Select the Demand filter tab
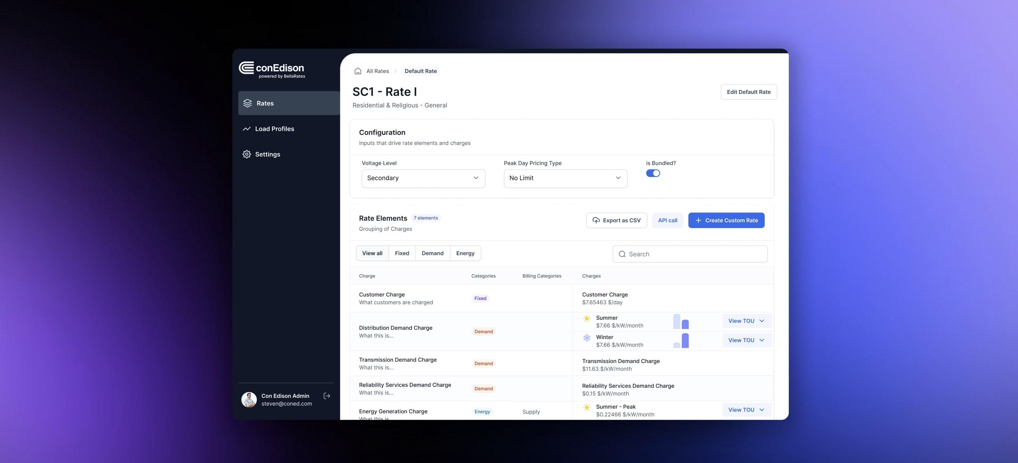Screen dimensions: 1018x463 point(432,253)
